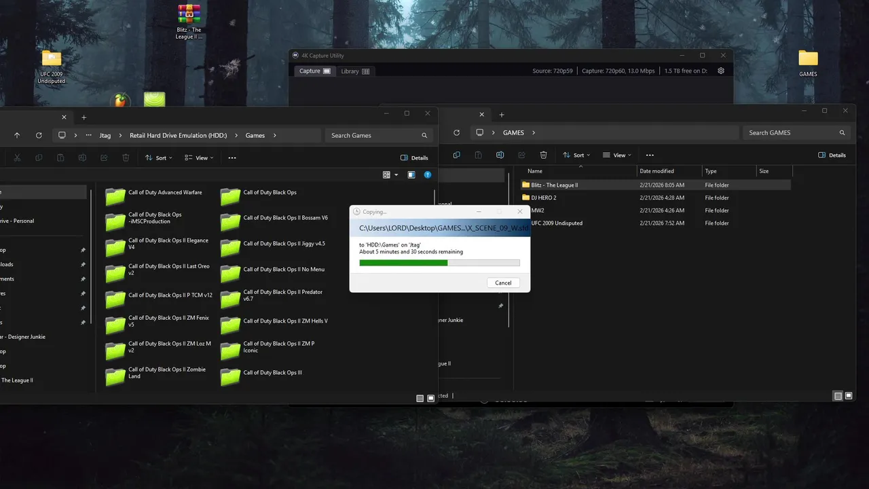
Task: Click Copy icon in GAMES folder toolbar
Action: [x=456, y=155]
